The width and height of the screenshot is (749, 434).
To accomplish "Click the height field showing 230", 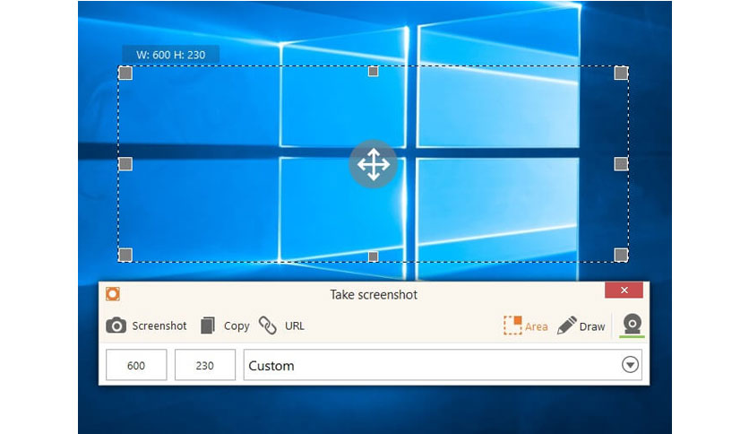I will coord(205,365).
